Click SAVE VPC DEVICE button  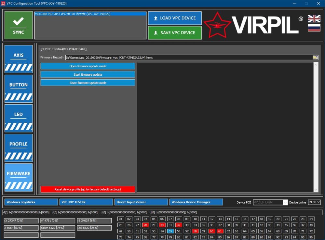[x=175, y=32]
